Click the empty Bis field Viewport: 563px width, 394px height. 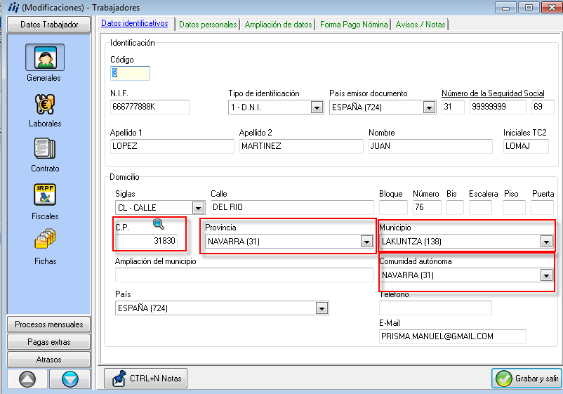(455, 207)
